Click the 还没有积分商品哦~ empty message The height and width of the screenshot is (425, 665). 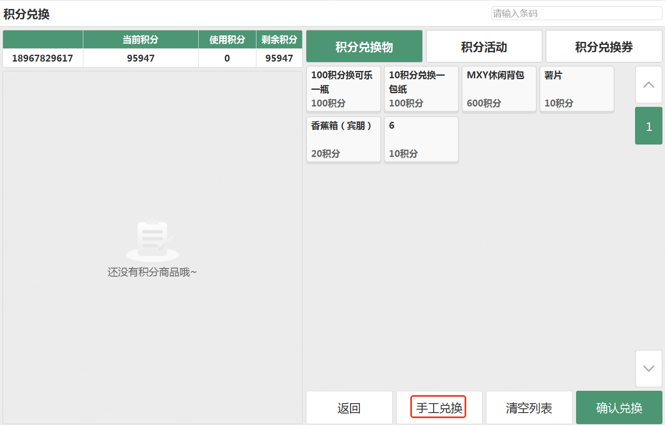pos(152,272)
